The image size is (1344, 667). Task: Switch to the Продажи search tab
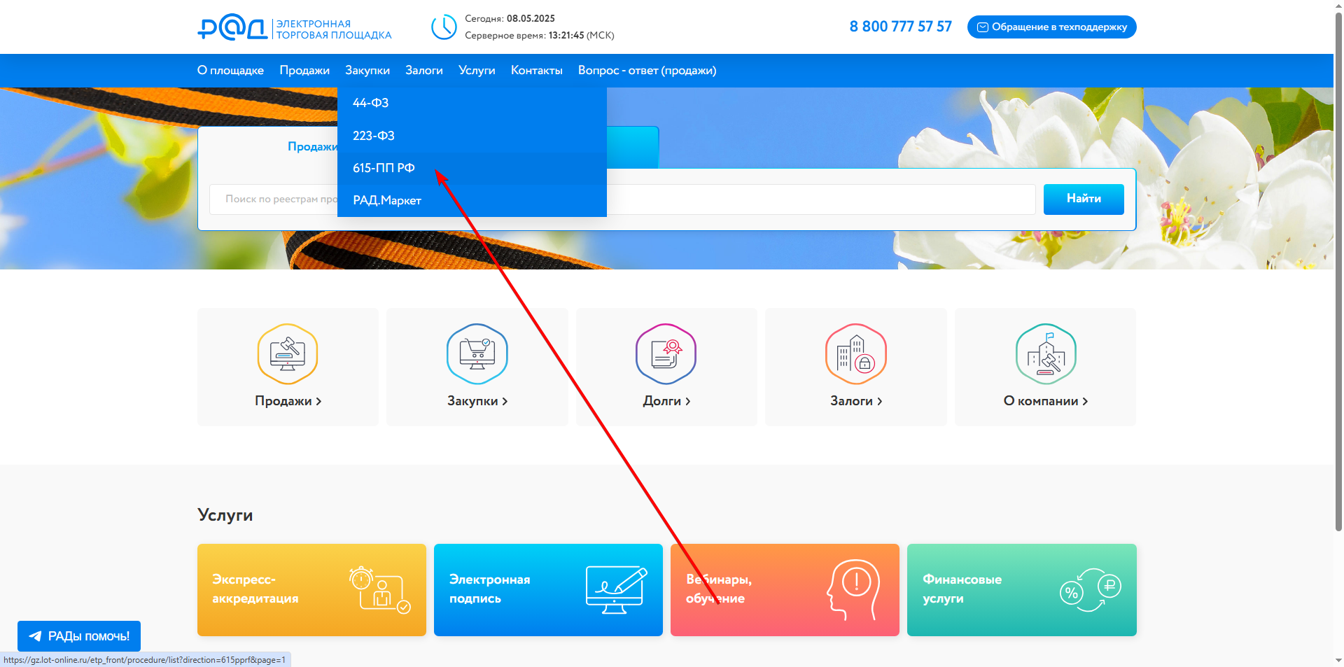(x=312, y=146)
